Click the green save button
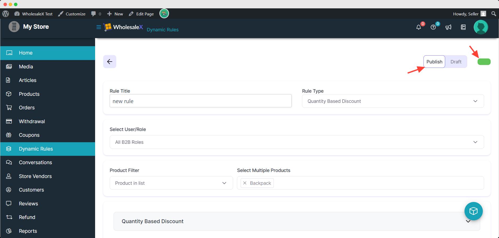499x238 pixels. (484, 62)
